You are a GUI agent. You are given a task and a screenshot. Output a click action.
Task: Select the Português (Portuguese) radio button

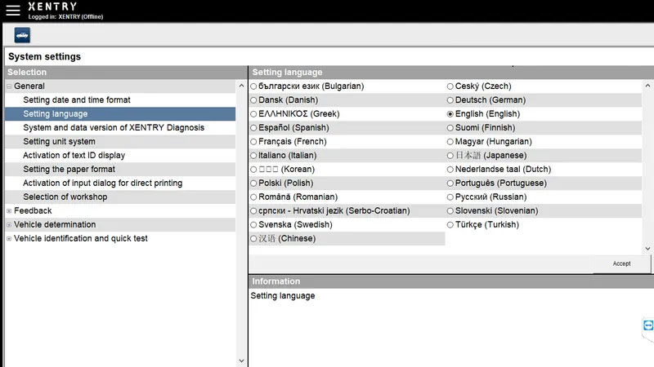coord(450,183)
